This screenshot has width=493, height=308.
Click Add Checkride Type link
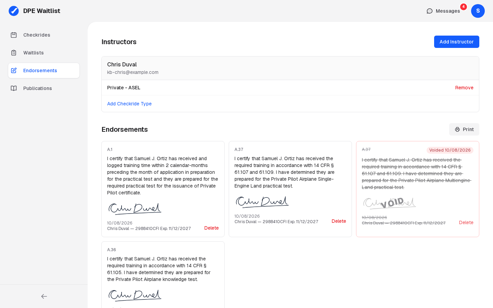coord(129,104)
